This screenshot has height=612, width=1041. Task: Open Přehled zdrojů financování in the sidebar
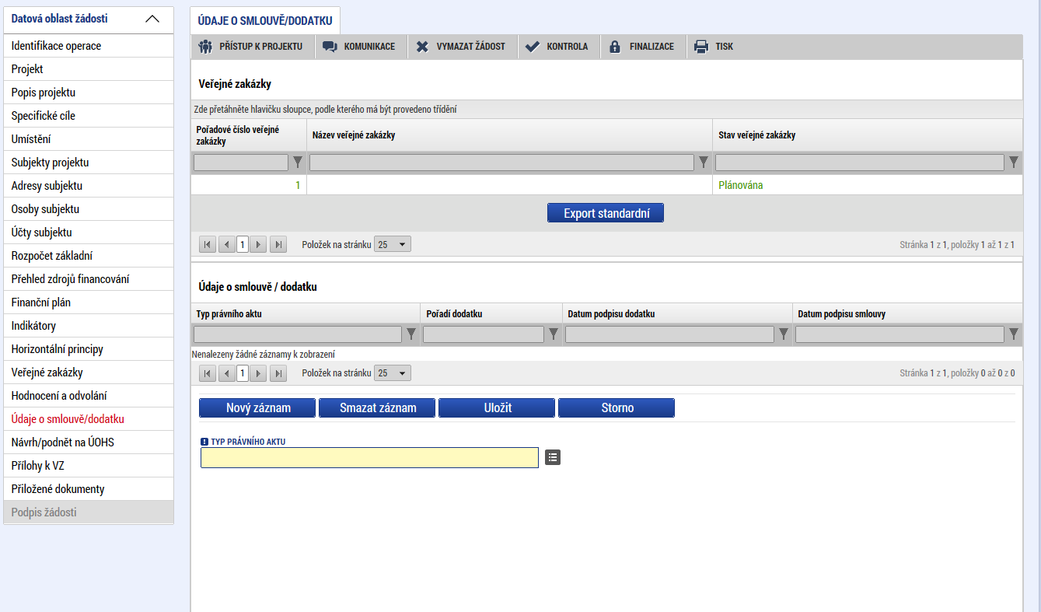click(89, 279)
